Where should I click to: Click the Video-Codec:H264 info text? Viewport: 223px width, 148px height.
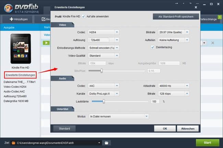pyautogui.click(x=15, y=87)
